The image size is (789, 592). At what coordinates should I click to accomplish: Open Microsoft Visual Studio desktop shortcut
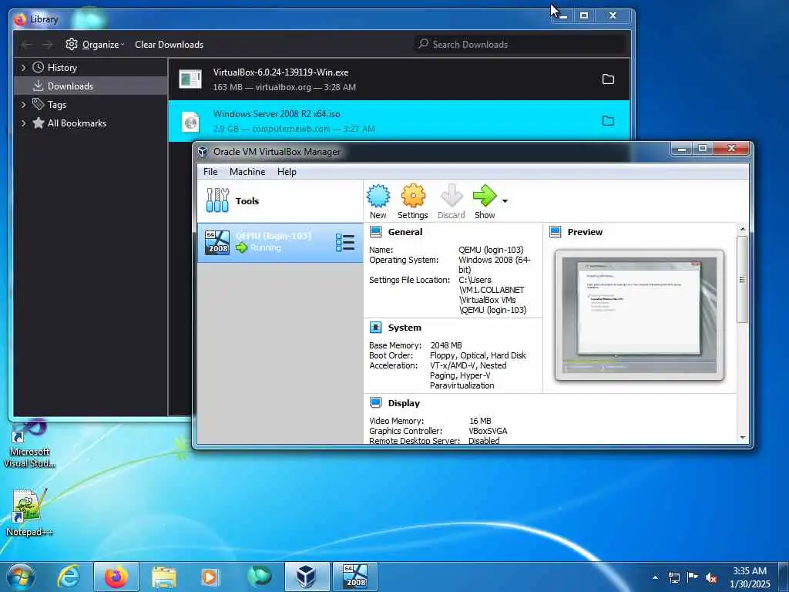coord(29,444)
